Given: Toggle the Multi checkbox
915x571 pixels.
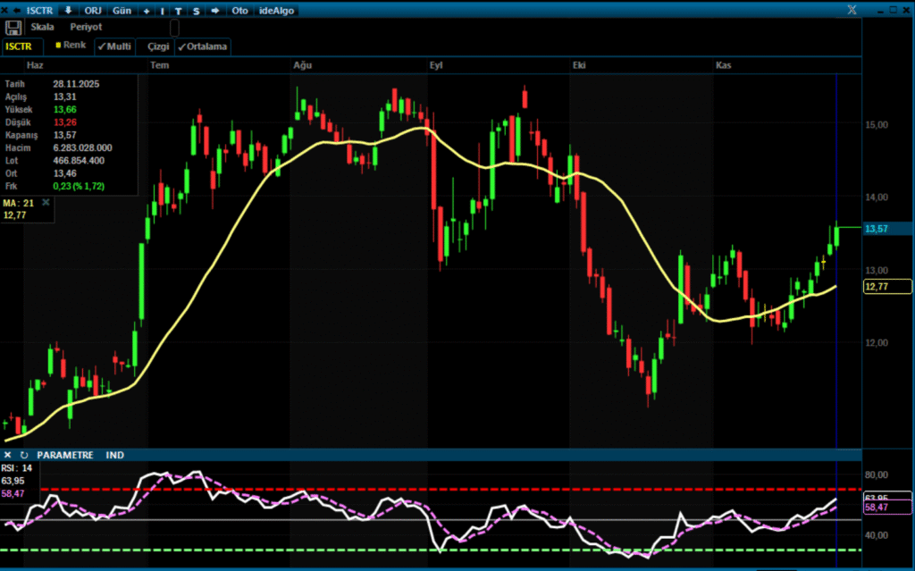Looking at the screenshot, I should [114, 46].
